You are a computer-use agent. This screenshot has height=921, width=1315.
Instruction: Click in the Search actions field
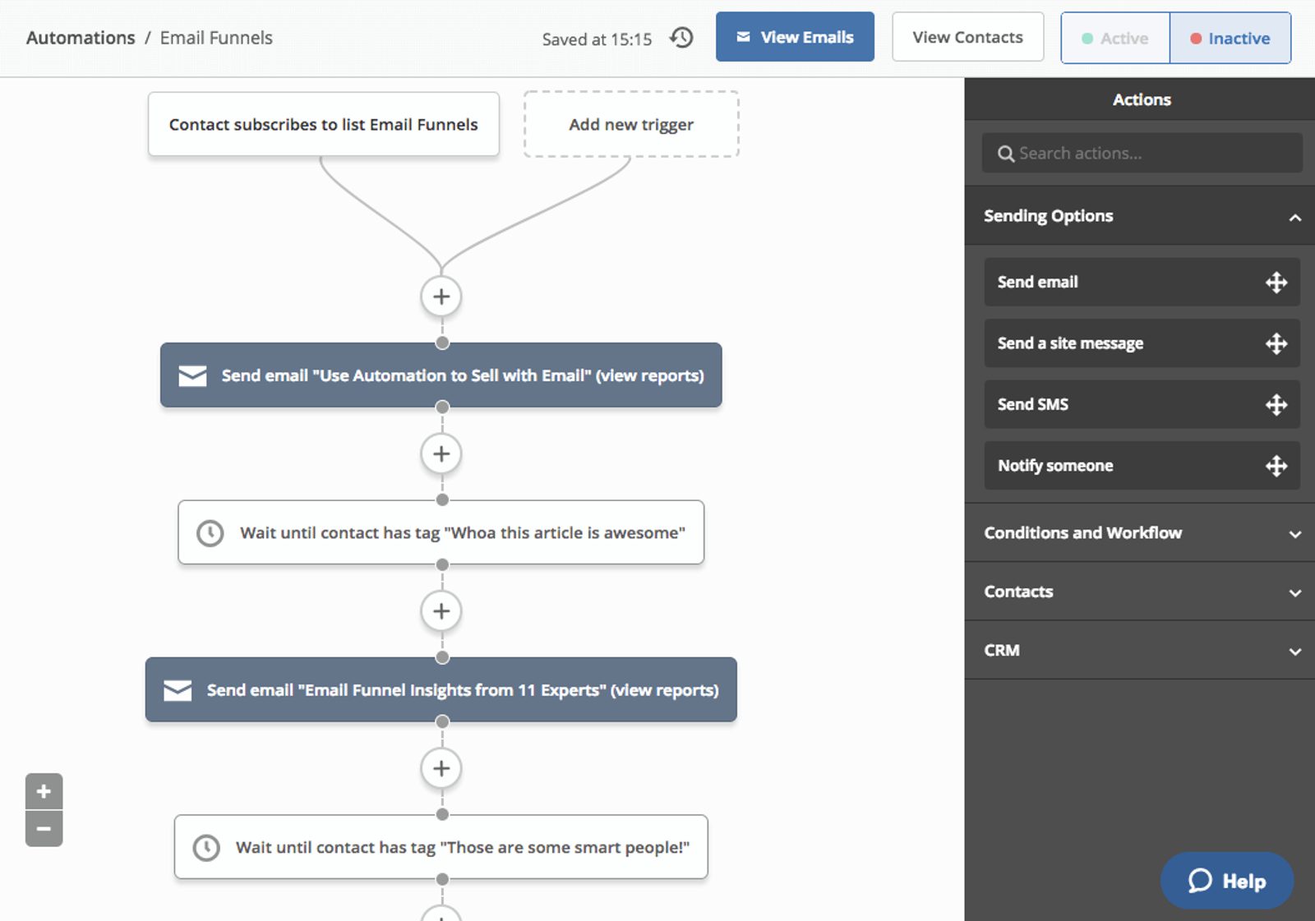tap(1142, 153)
